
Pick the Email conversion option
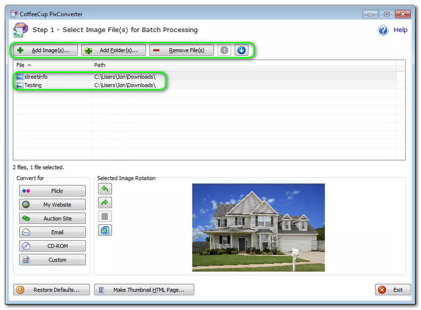click(x=52, y=232)
